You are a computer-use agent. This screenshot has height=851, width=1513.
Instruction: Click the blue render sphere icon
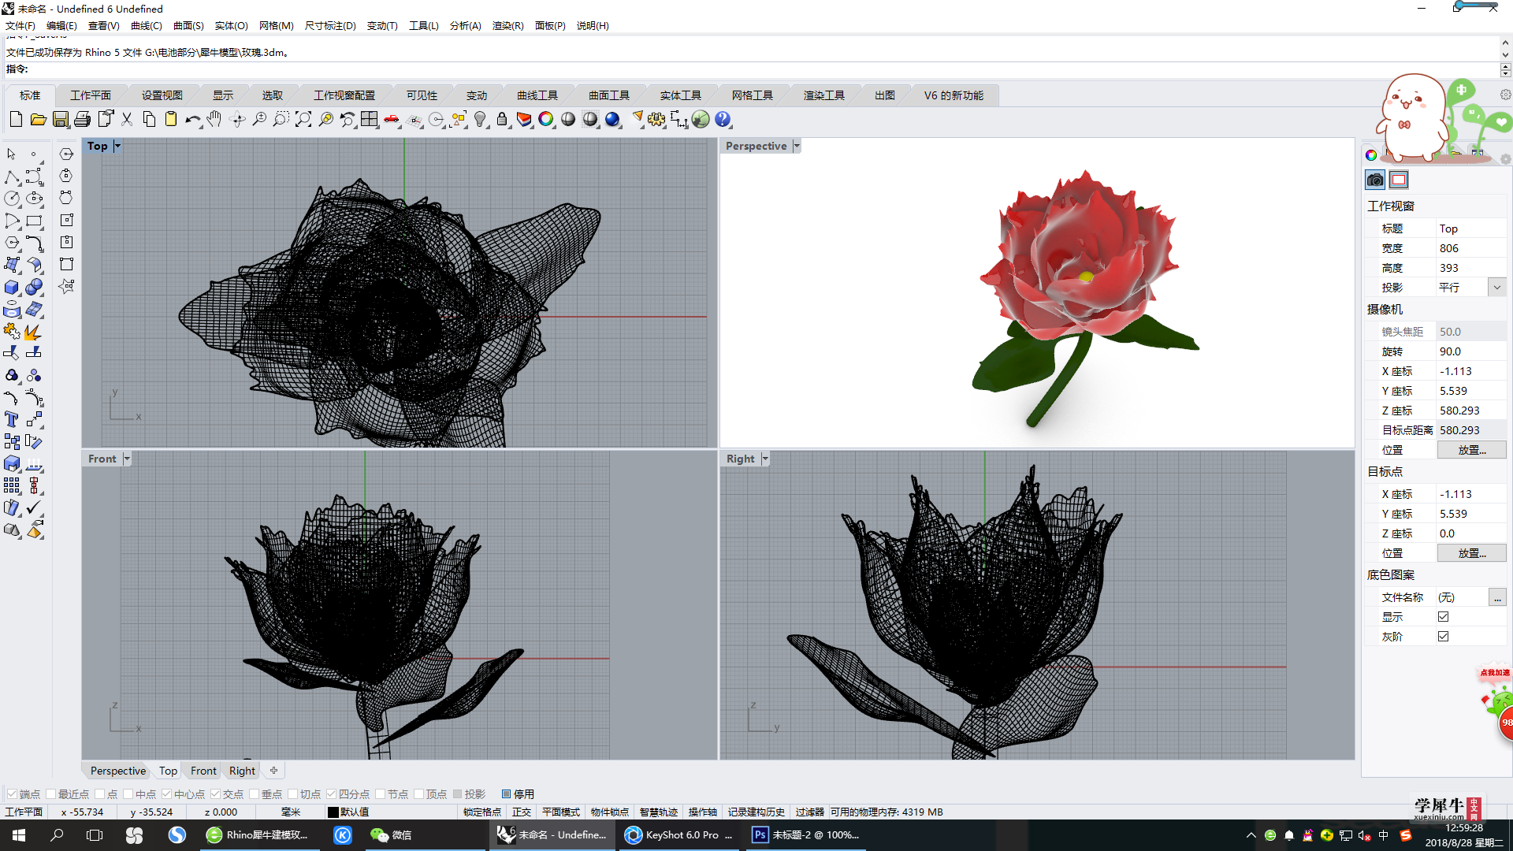(612, 119)
